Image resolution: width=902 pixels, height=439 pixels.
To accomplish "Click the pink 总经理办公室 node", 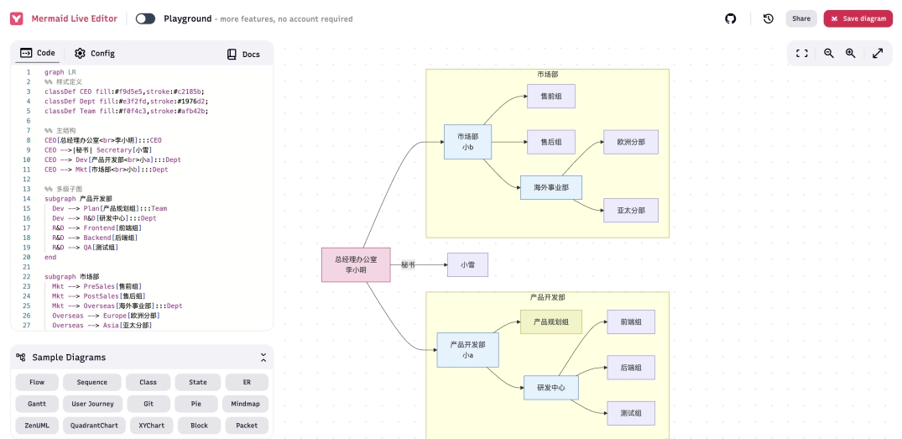I will [356, 264].
